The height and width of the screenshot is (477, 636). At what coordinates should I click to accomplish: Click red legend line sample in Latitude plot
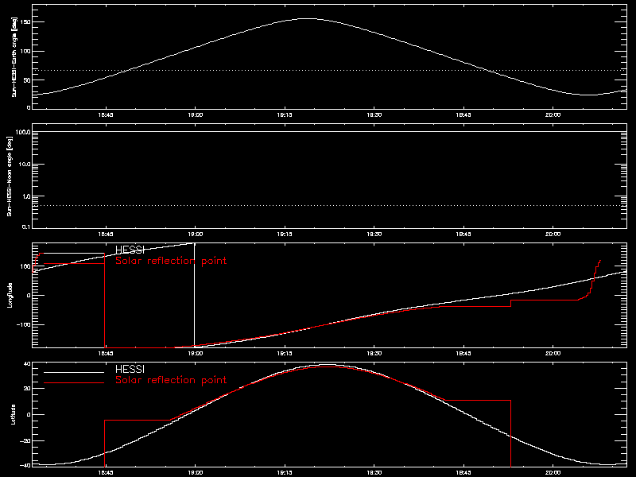pos(74,383)
